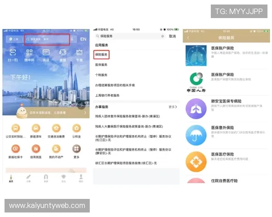Image resolution: width=272 pixels, height=217 pixels.
Task: Open 上海银行养老服务 result
Action: (107, 95)
